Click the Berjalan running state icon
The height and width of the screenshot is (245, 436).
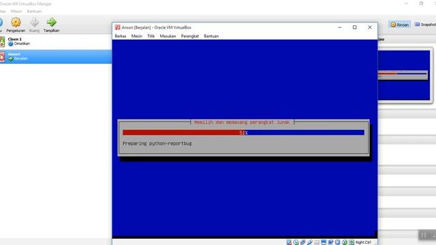pos(11,59)
